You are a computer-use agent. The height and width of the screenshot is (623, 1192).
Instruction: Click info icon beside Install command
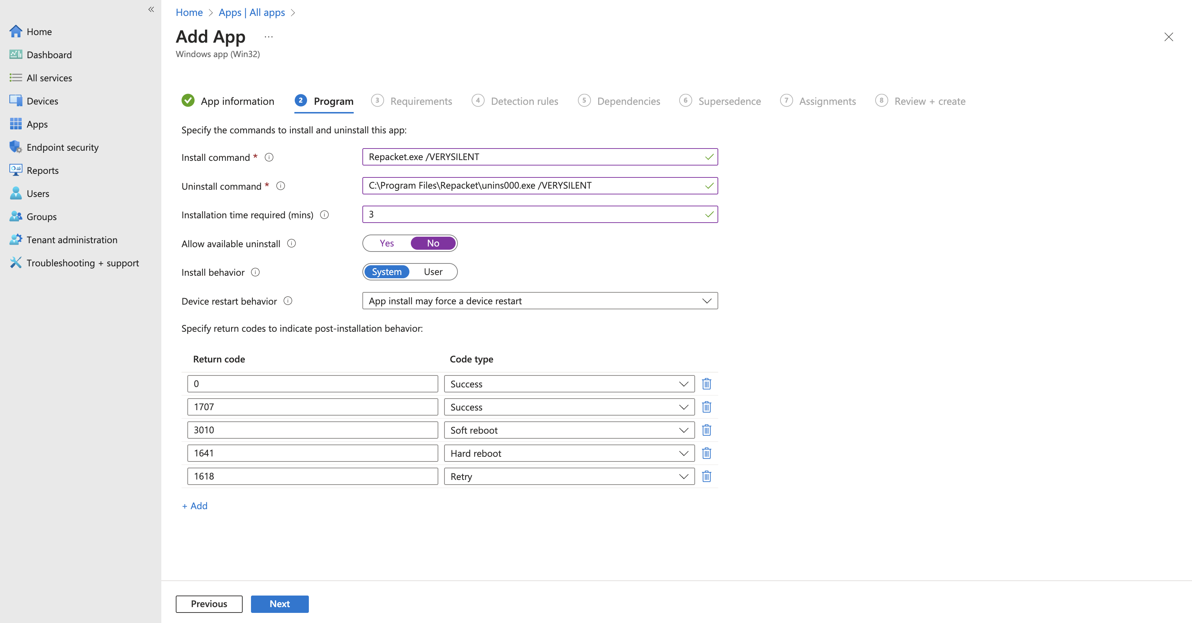269,157
